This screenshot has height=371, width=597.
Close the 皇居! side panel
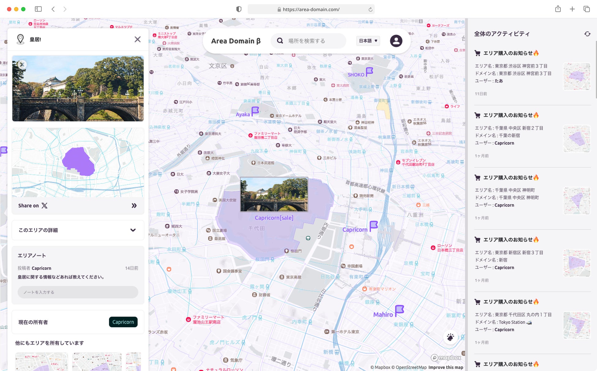tap(137, 39)
